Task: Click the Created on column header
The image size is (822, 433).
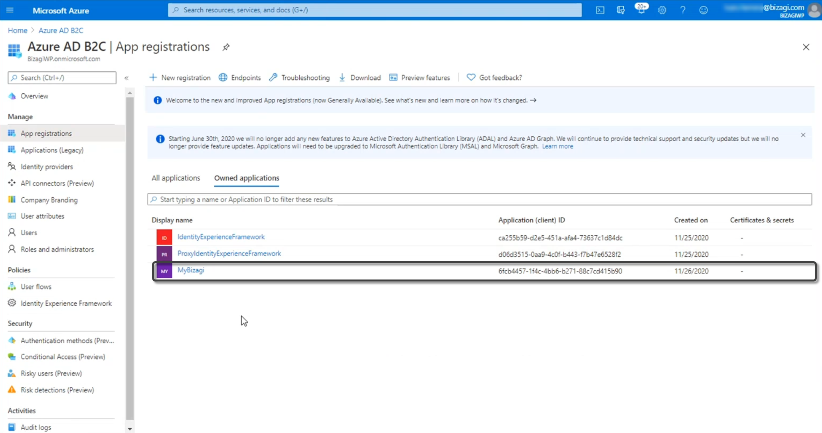Action: pos(691,220)
